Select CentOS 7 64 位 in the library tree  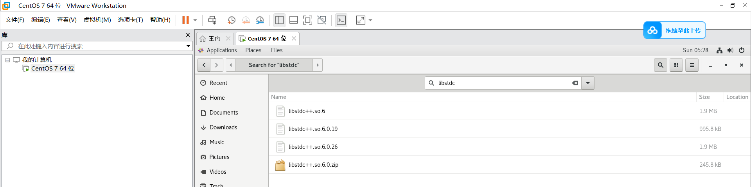(52, 69)
